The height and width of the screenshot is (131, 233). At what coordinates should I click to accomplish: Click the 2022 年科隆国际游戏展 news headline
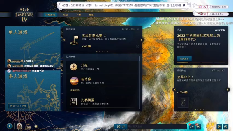(x=198, y=38)
